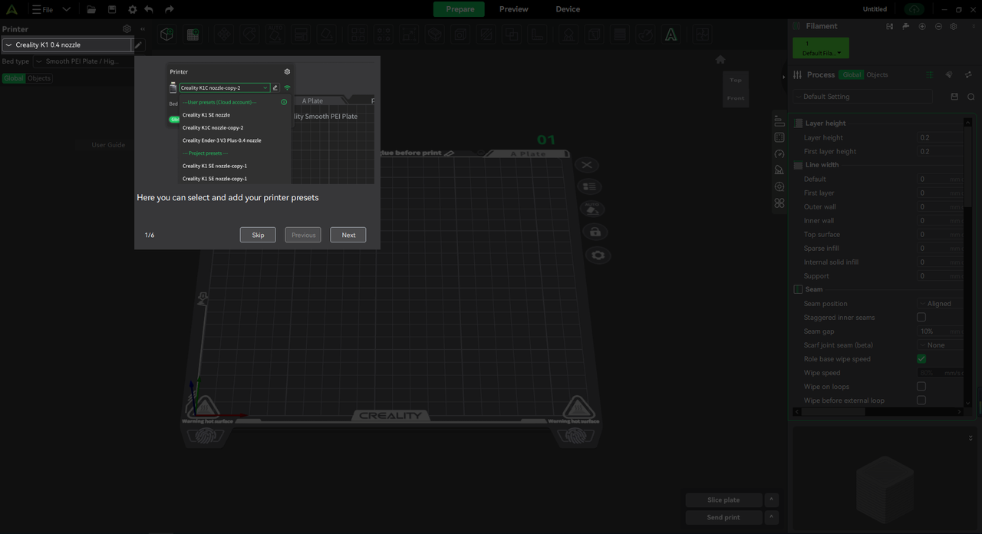The width and height of the screenshot is (982, 534).
Task: Click the Seam gap 10% field
Action: click(940, 331)
